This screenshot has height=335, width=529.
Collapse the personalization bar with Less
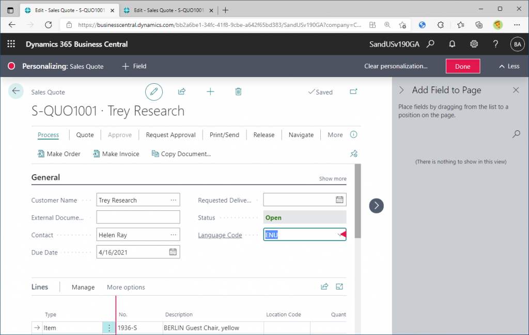coord(509,66)
